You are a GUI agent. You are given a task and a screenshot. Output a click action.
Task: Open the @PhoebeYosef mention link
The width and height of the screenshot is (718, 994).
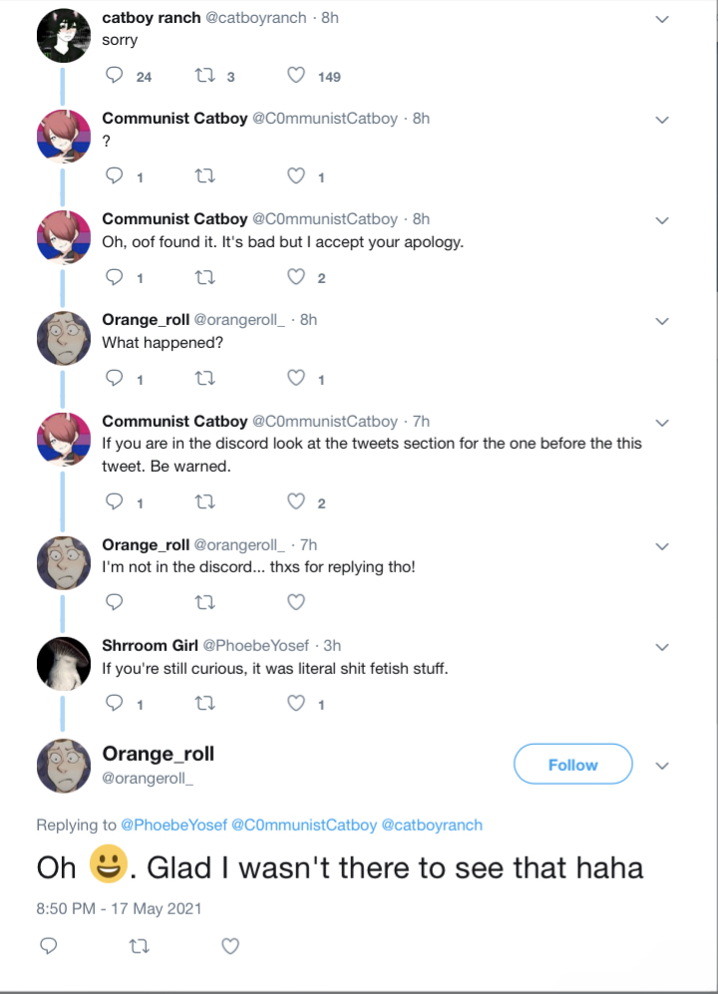click(174, 826)
